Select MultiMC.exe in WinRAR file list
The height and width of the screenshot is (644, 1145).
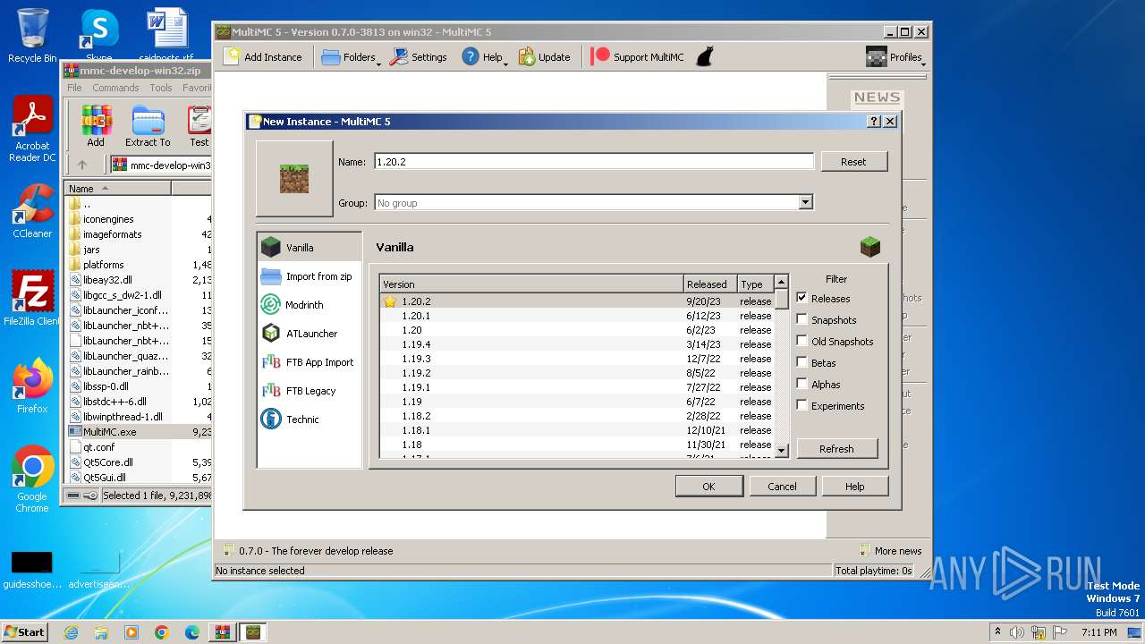point(109,432)
